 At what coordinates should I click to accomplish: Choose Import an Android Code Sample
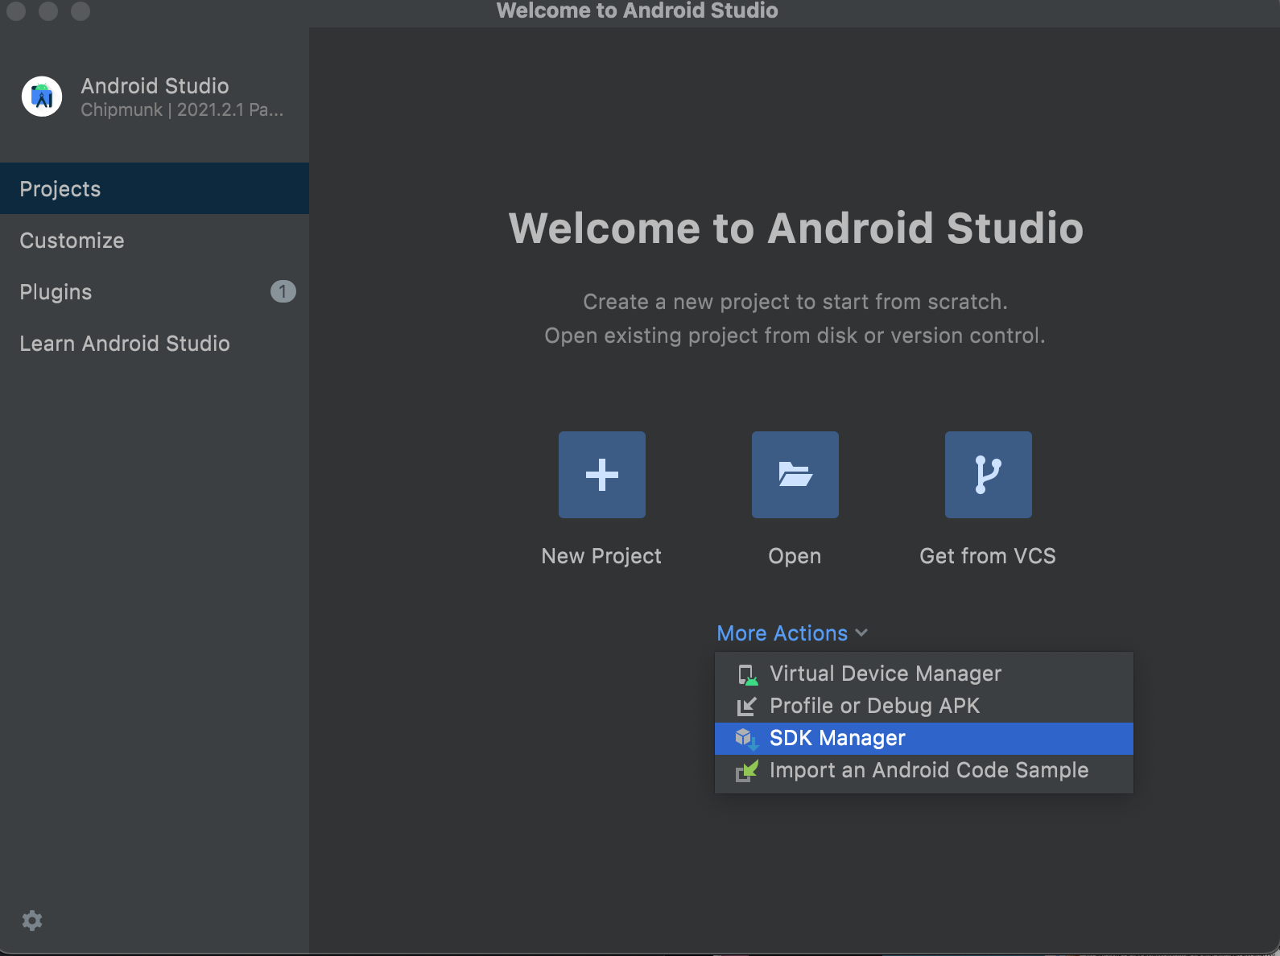coord(924,771)
